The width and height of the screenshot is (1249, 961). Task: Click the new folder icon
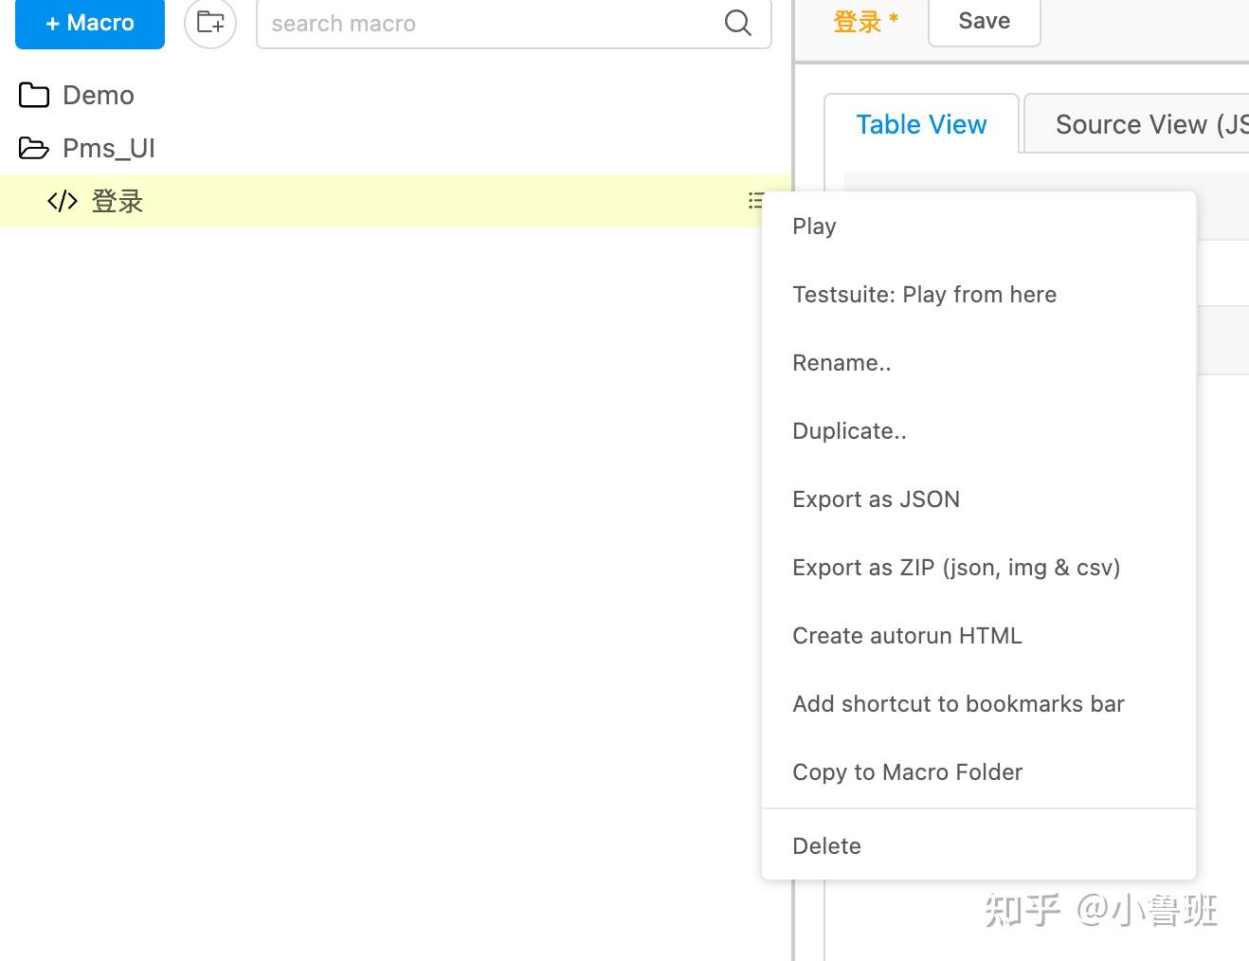[210, 23]
